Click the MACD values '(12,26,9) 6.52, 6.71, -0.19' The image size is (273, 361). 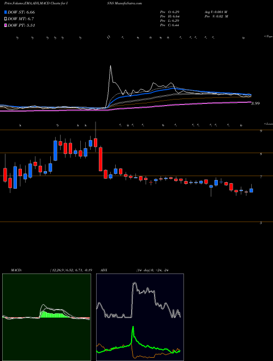click(x=70, y=270)
